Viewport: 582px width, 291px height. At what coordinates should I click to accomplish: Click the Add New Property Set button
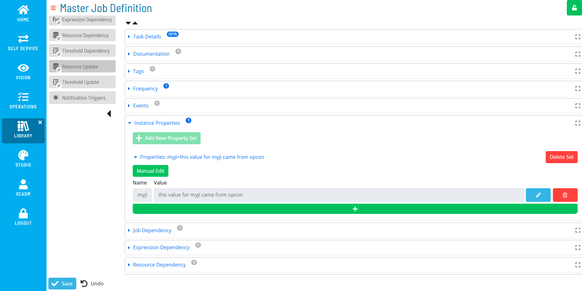167,138
